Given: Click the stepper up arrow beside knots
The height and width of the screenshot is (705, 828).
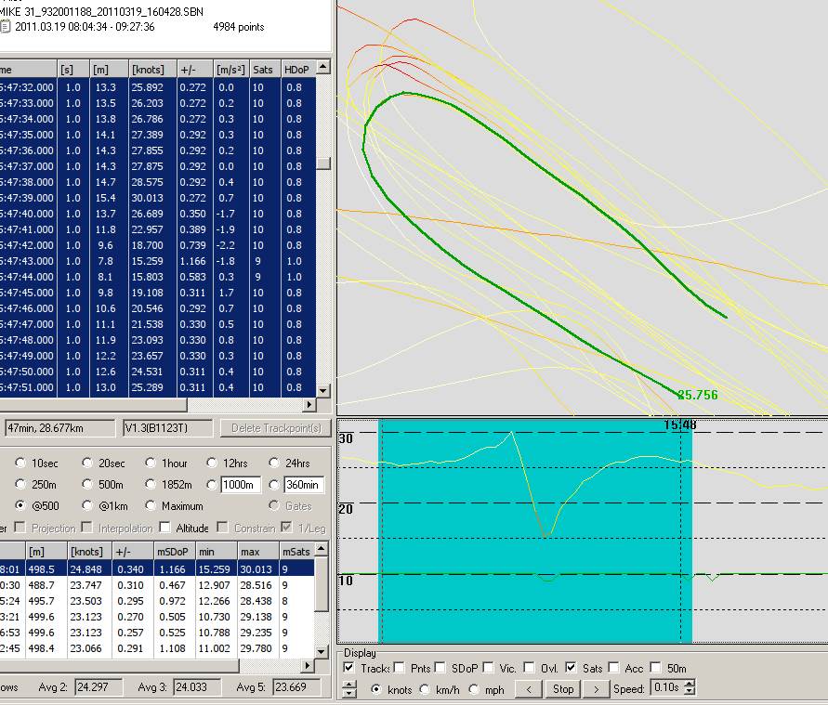Looking at the screenshot, I should pos(349,685).
